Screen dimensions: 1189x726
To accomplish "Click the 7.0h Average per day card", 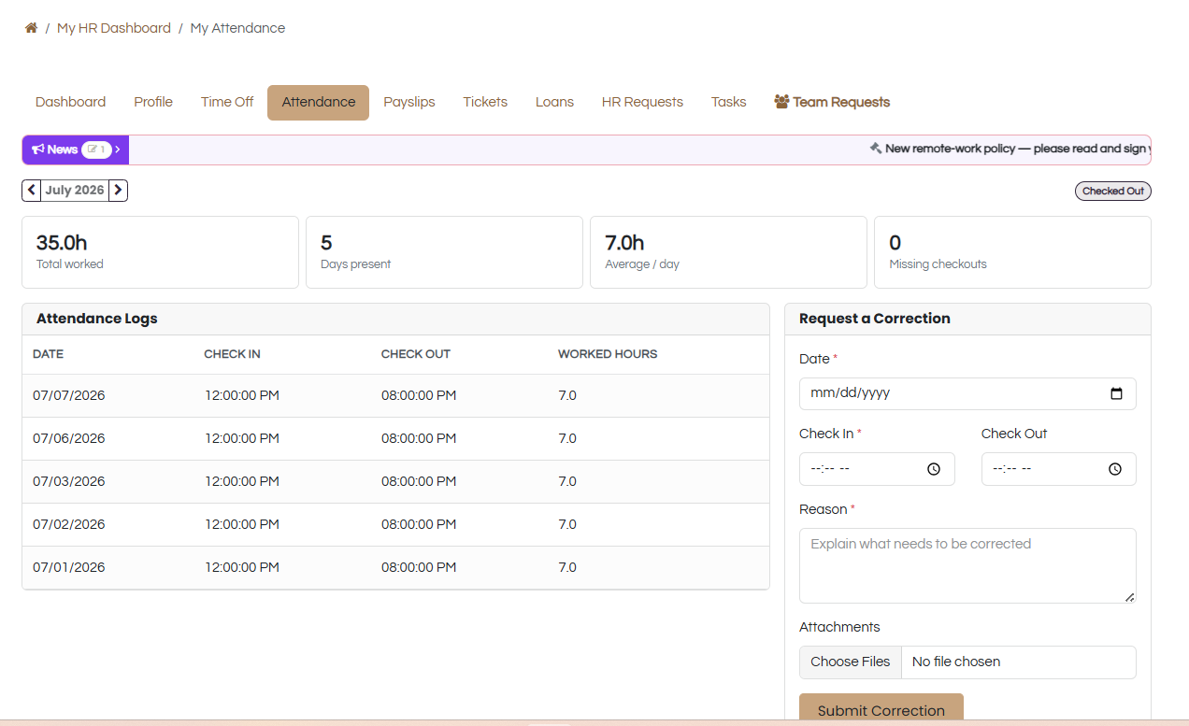I will (x=728, y=252).
